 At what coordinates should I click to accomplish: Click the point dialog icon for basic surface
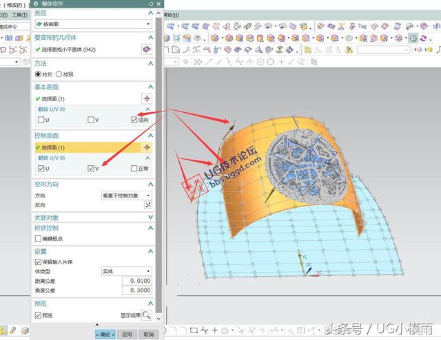(147, 98)
